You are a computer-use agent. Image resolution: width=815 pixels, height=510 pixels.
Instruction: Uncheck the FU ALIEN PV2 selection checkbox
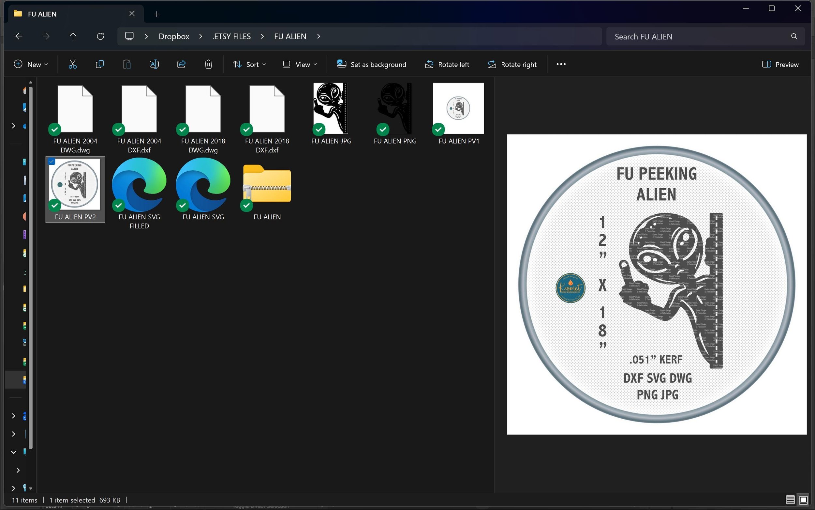click(x=52, y=162)
